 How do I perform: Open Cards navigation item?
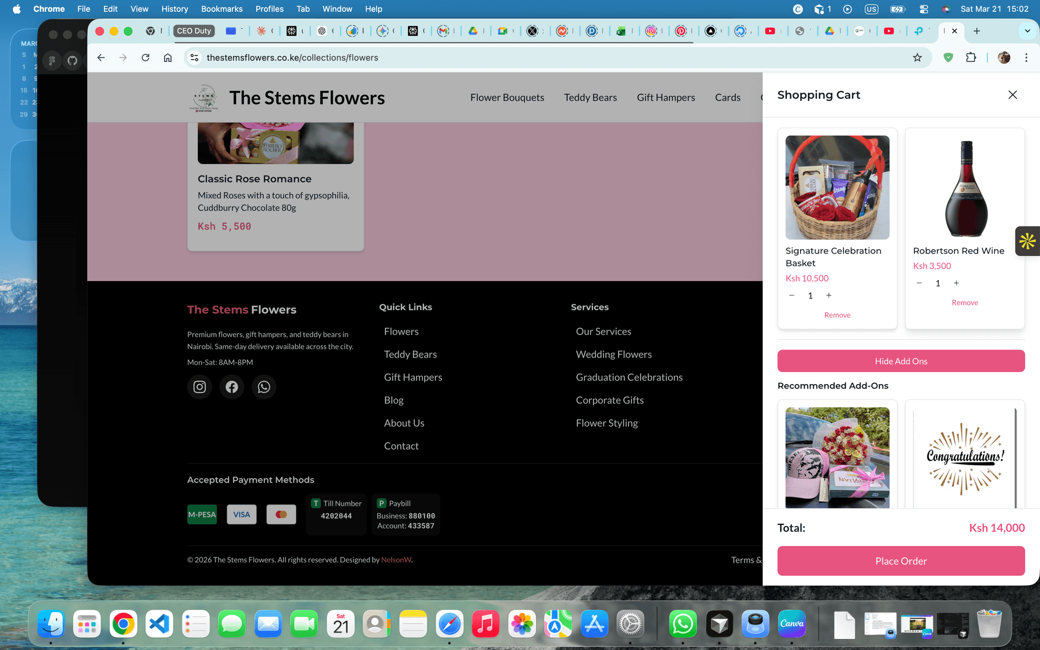[x=727, y=97]
